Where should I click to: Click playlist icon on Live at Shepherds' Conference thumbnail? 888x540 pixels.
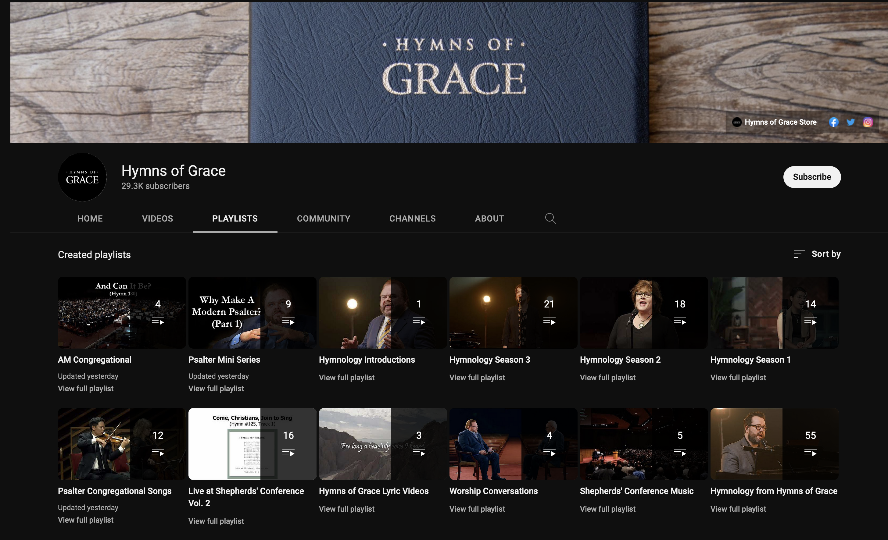(x=288, y=452)
